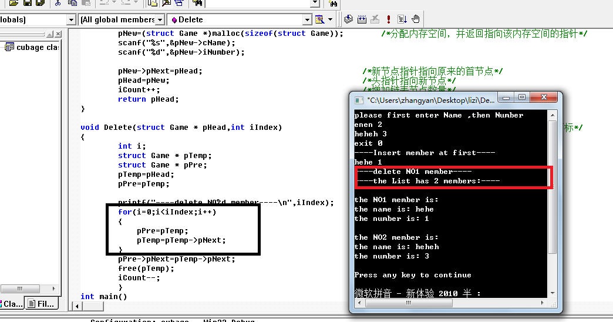
Task: Close the console window
Action: pyautogui.click(x=543, y=98)
